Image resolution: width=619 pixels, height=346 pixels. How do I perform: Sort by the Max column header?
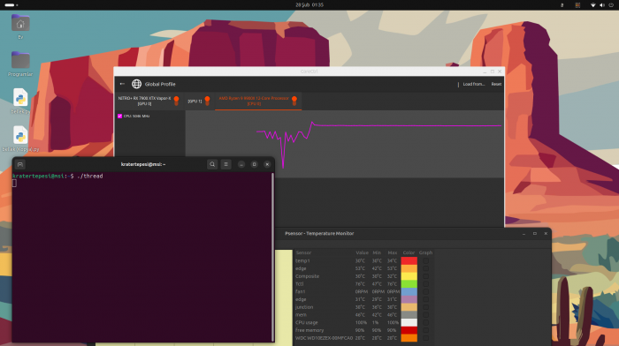coord(392,252)
